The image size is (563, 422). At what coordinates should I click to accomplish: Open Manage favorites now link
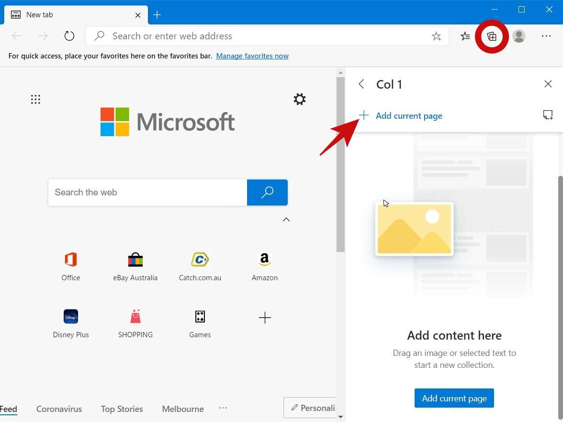(252, 56)
